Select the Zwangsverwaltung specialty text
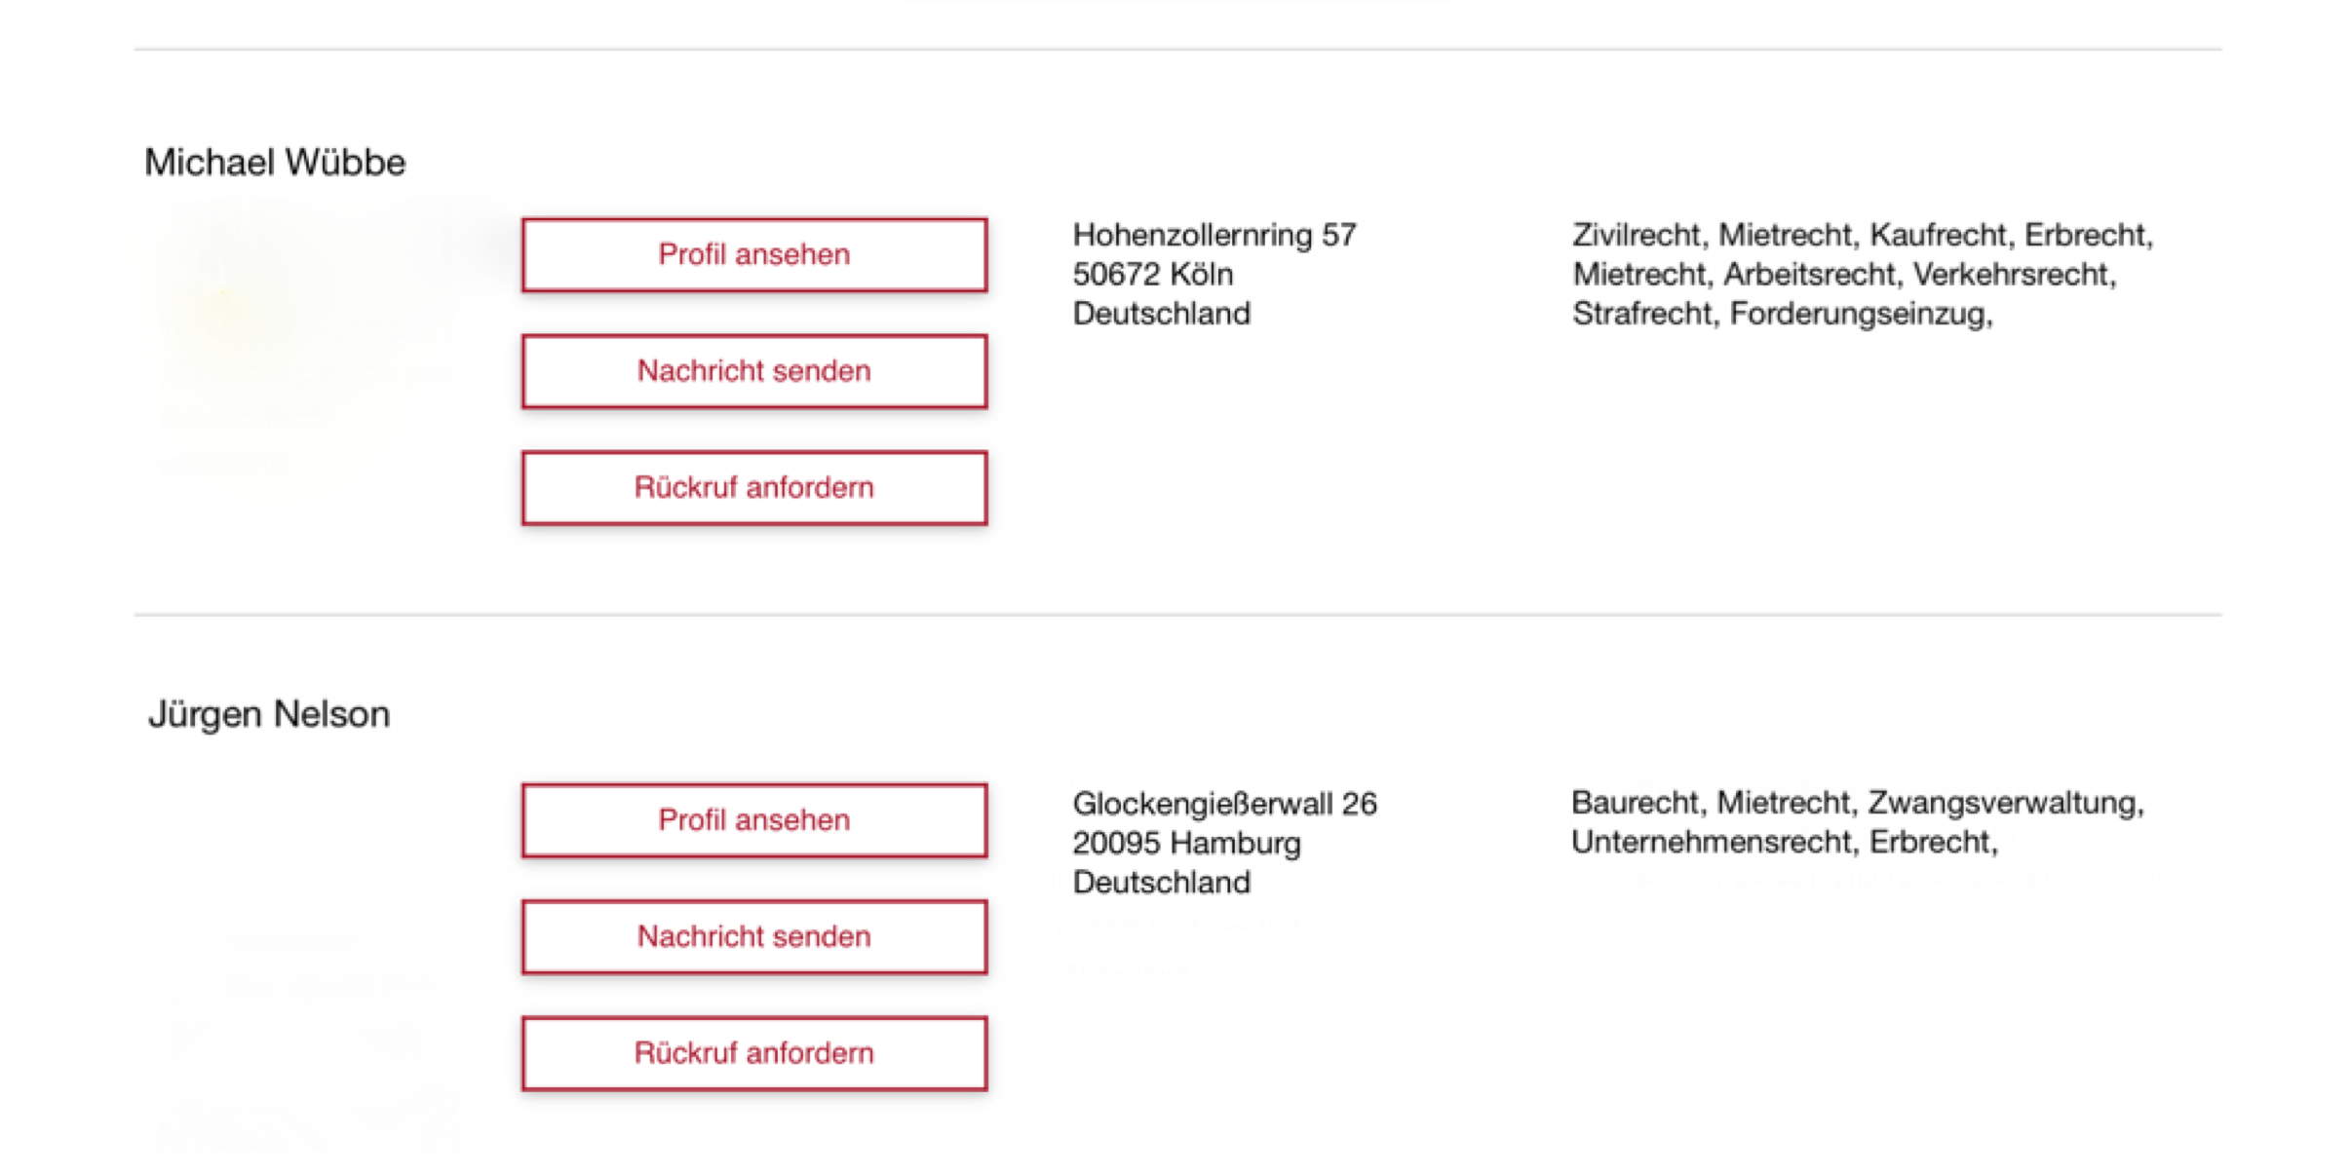Viewport: 2351px width, 1173px height. tap(2003, 803)
